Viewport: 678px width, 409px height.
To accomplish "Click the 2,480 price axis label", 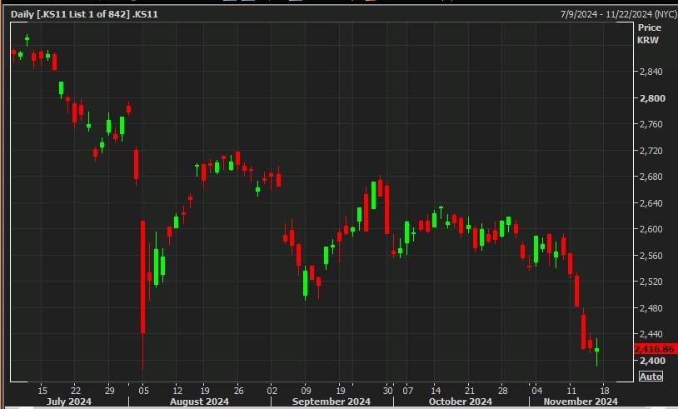I will tap(651, 308).
